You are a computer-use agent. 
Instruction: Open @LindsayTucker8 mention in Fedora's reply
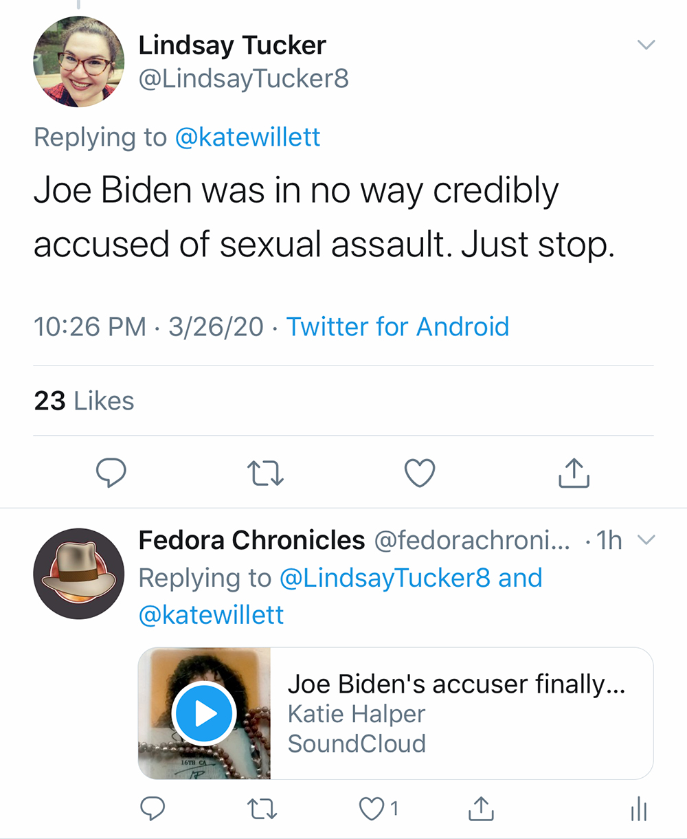(385, 578)
